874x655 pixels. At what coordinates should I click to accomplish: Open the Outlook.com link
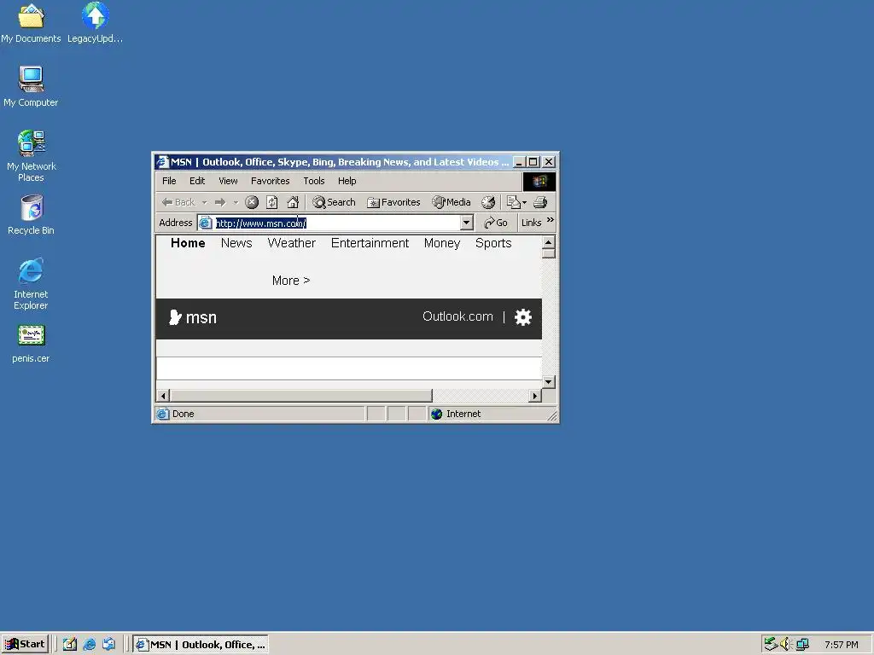[457, 316]
